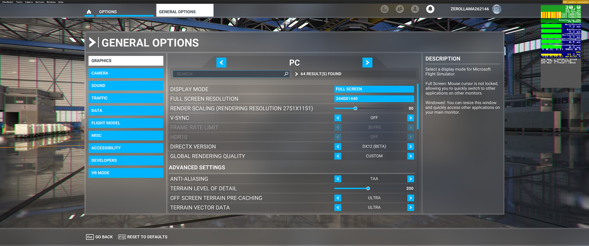
Task: Open the Misc settings category
Action: click(126, 135)
